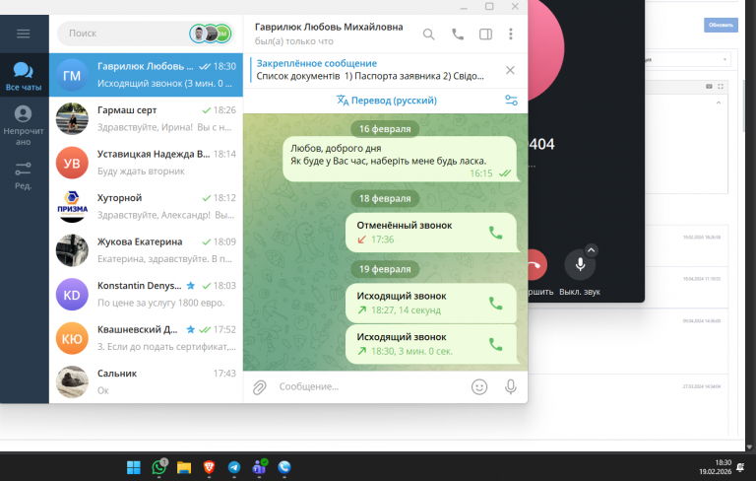This screenshot has width=756, height=481.
Task: Open the notifications bell in system tray
Action: pos(740,467)
